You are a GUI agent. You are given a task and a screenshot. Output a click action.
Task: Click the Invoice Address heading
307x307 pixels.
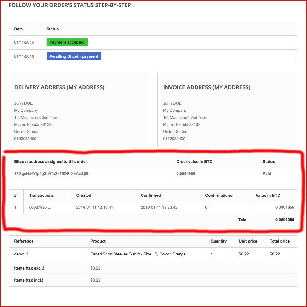click(207, 87)
